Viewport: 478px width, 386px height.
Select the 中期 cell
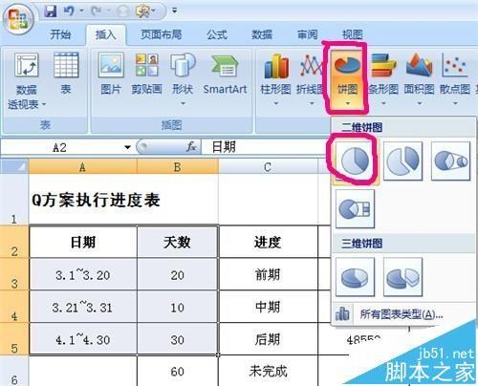269,307
